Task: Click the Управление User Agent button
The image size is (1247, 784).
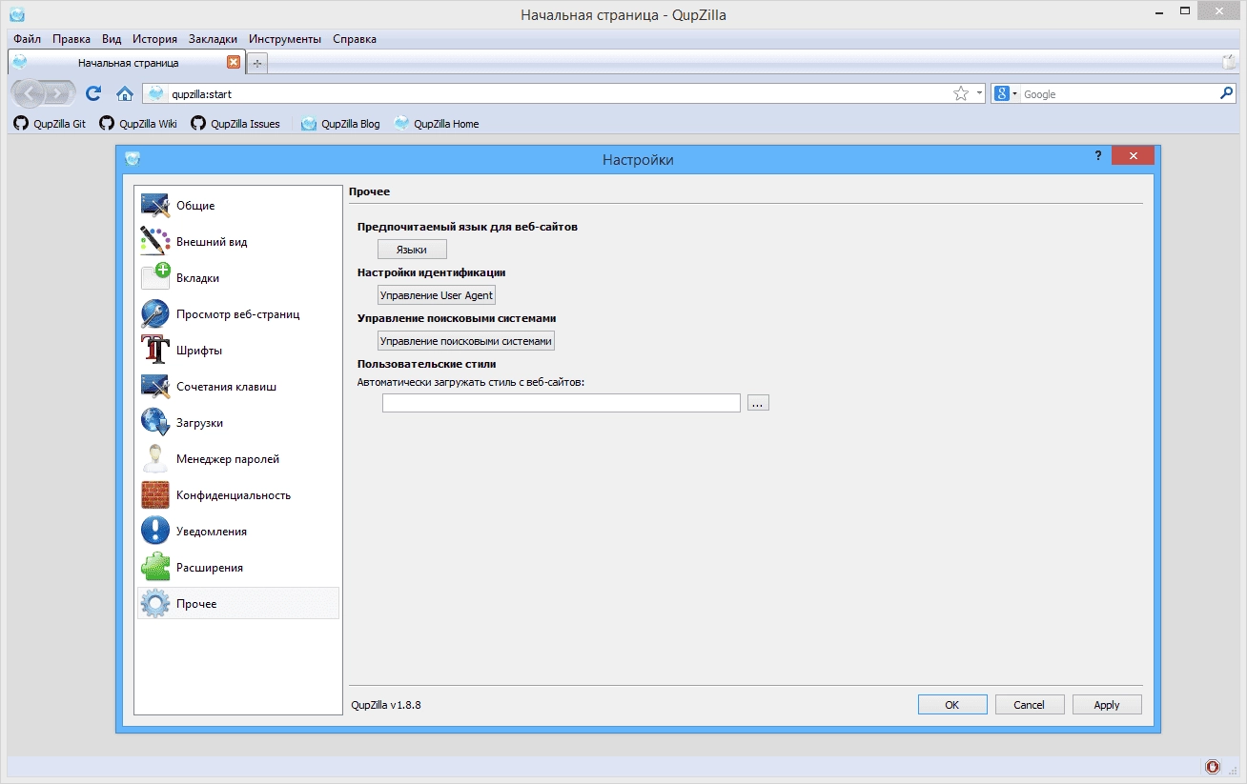Action: pos(437,295)
